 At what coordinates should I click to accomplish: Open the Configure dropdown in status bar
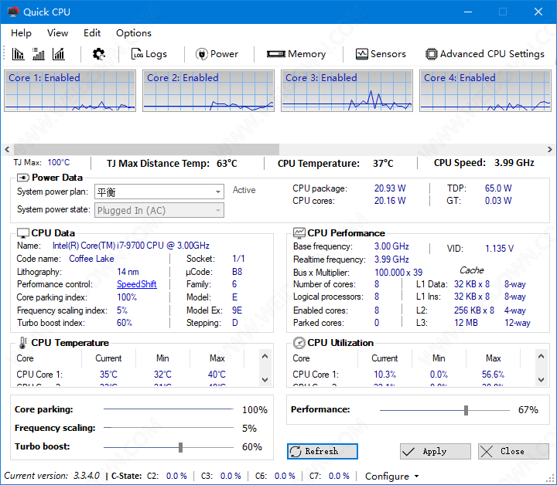391,477
